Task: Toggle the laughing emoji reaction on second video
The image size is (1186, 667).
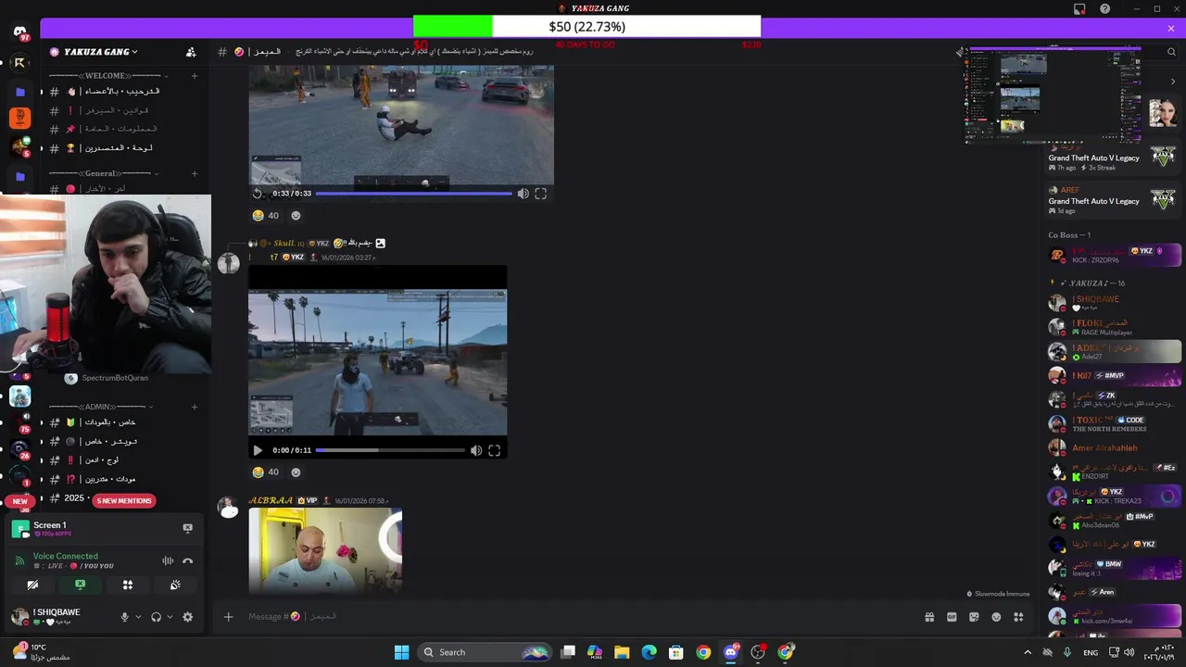Action: [x=265, y=472]
